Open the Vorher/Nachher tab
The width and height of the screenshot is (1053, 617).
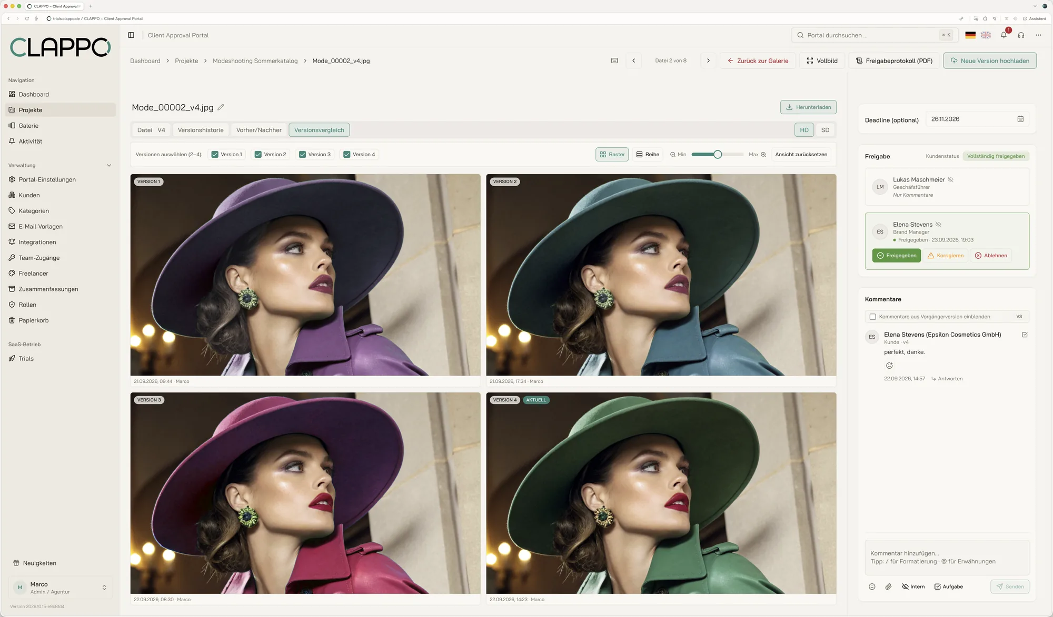coord(259,130)
